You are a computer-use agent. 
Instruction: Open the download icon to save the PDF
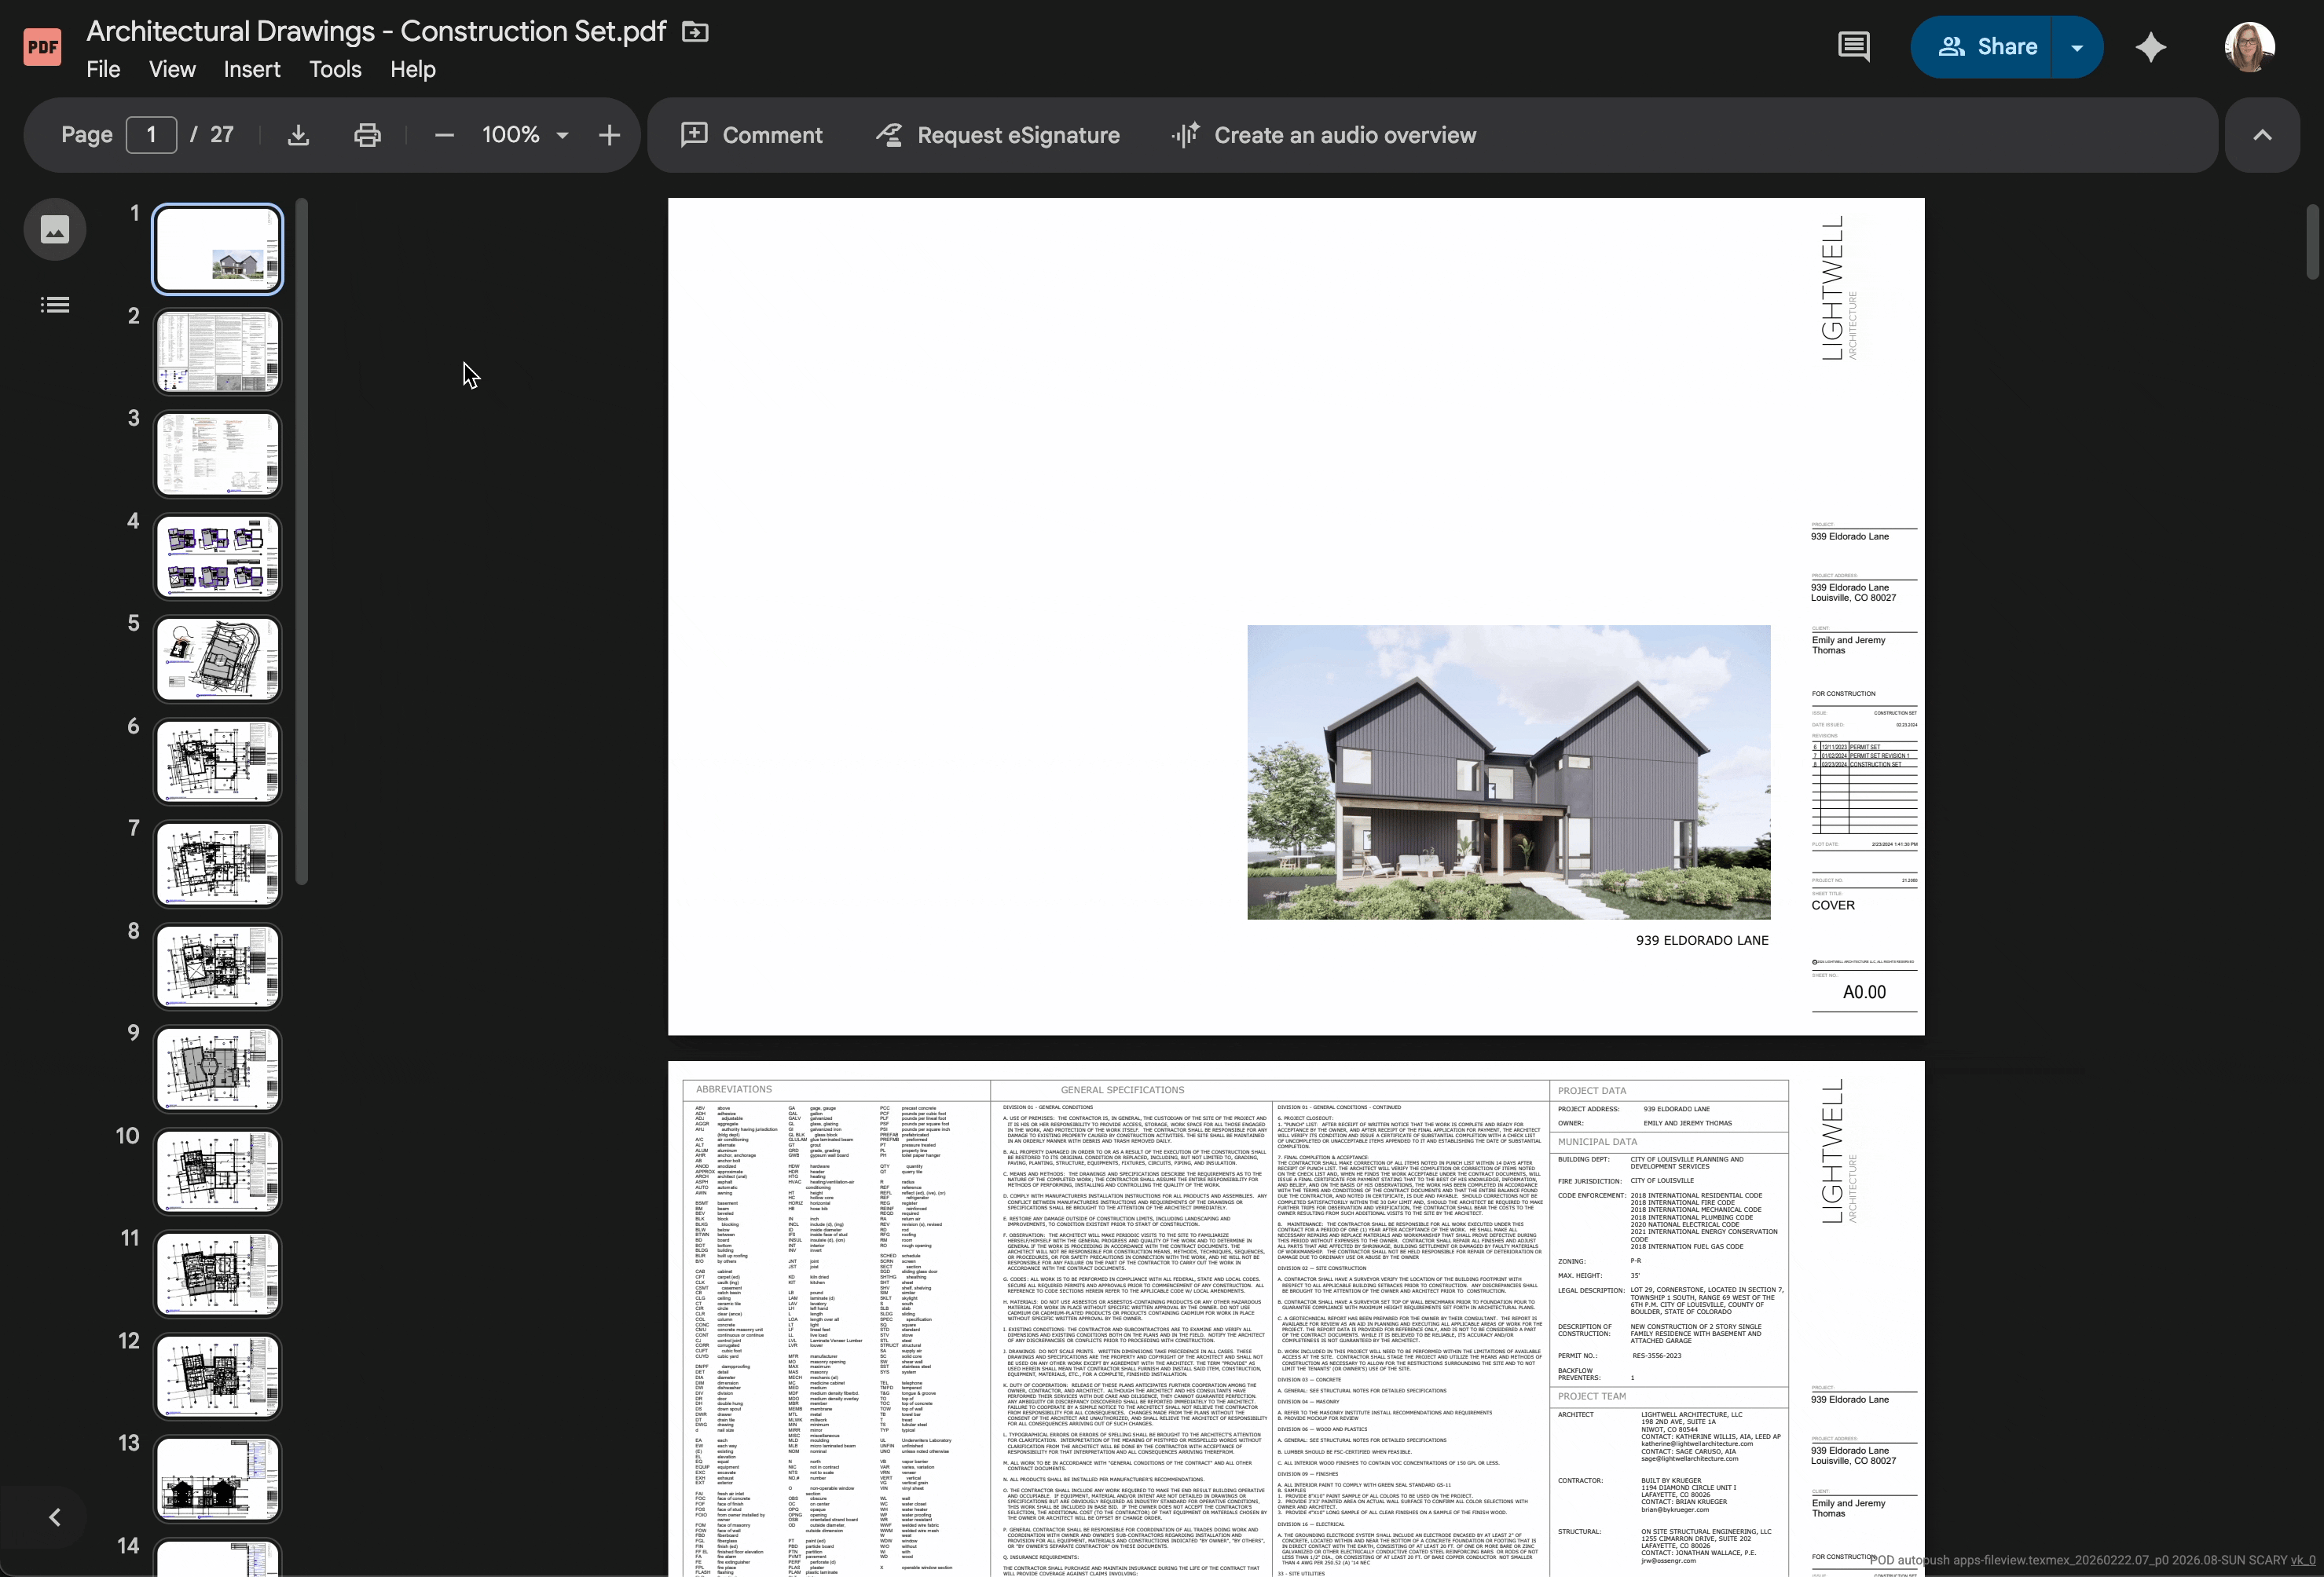click(298, 135)
